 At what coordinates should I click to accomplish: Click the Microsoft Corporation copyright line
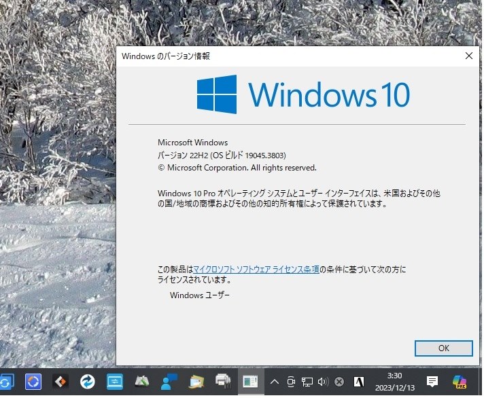pos(237,168)
